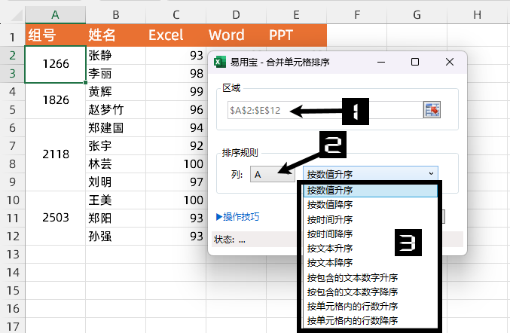Image resolution: width=510 pixels, height=333 pixels.
Task: Click the 姓名 header cell
Action: (x=115, y=35)
